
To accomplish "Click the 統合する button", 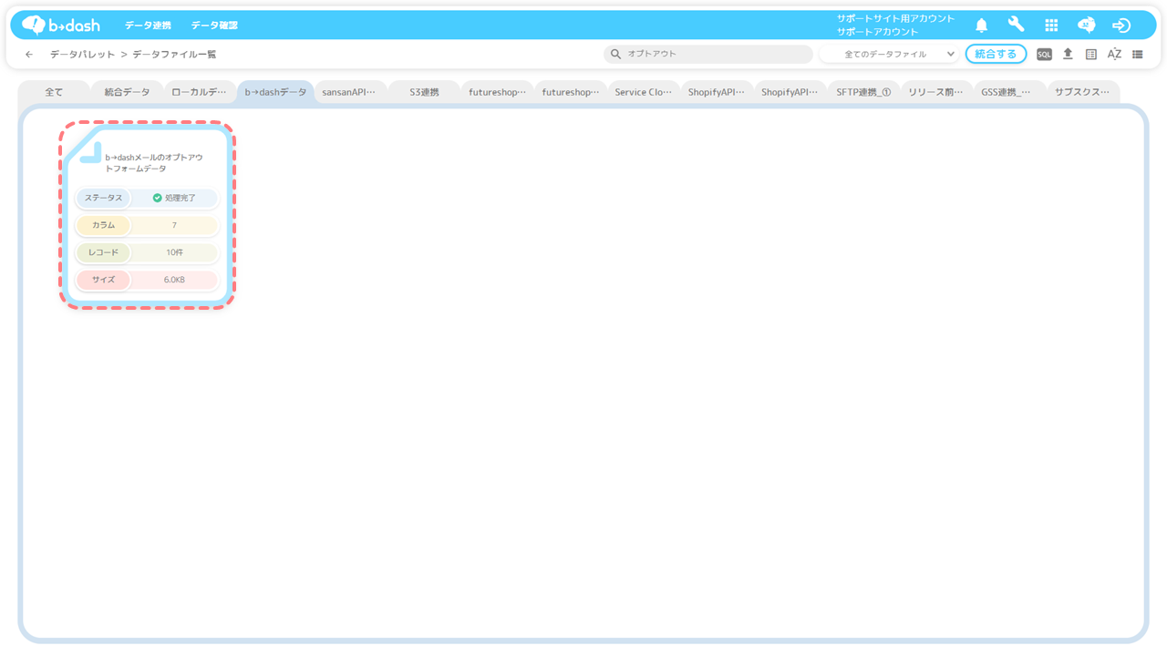I will coord(996,54).
